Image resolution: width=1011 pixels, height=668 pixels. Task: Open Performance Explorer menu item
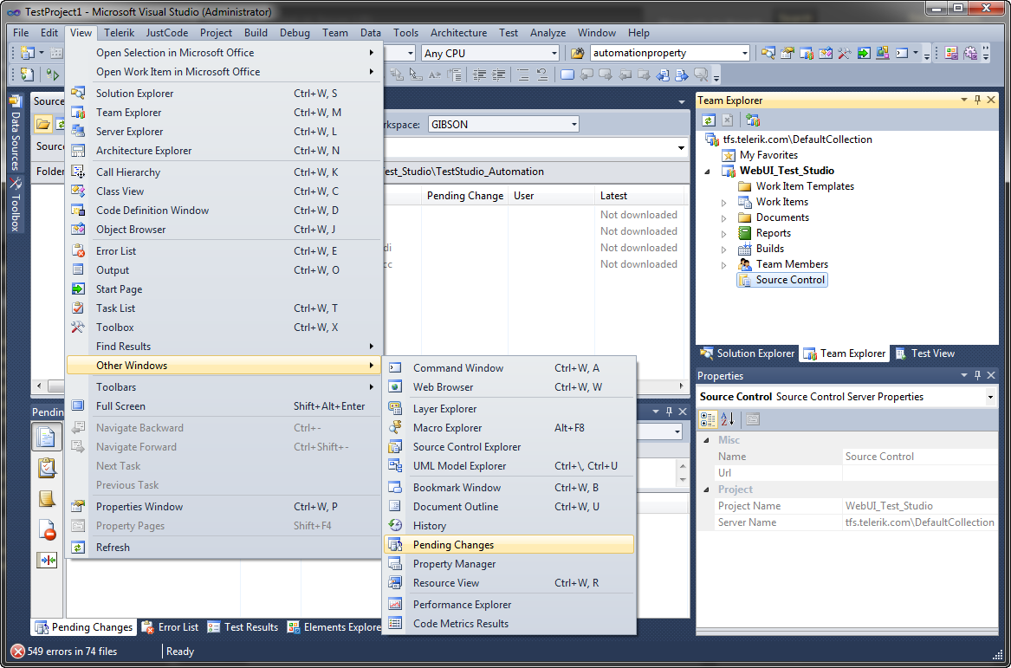pos(509,604)
